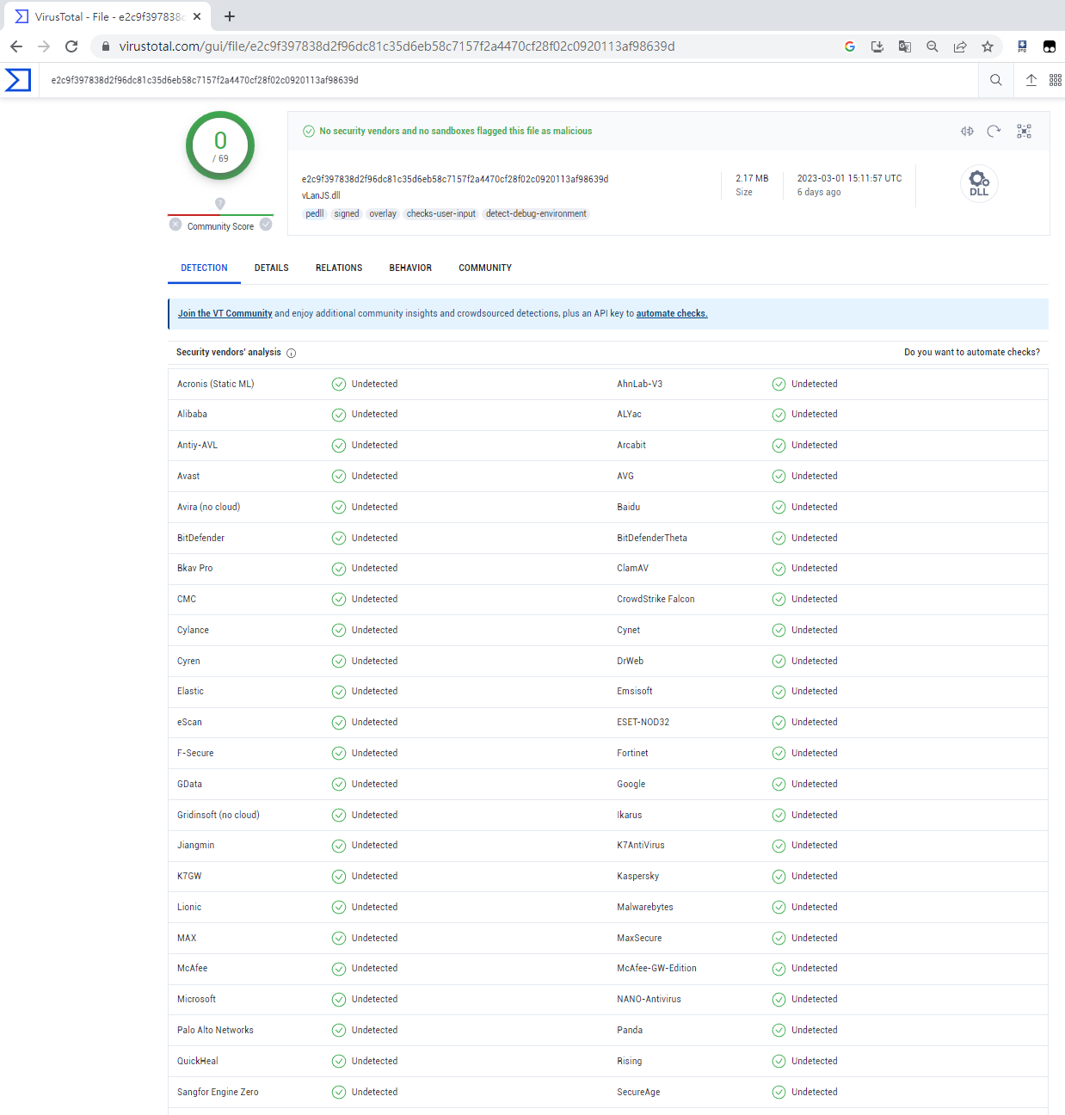Open the VirusTotal apps grid menu
1065x1115 pixels.
(1055, 80)
